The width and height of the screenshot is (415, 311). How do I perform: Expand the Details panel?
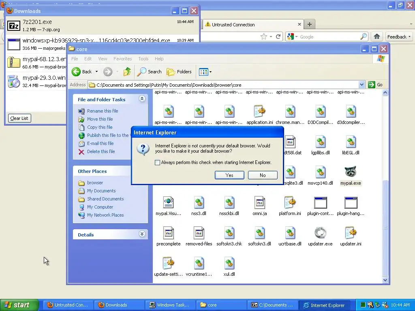click(x=142, y=234)
